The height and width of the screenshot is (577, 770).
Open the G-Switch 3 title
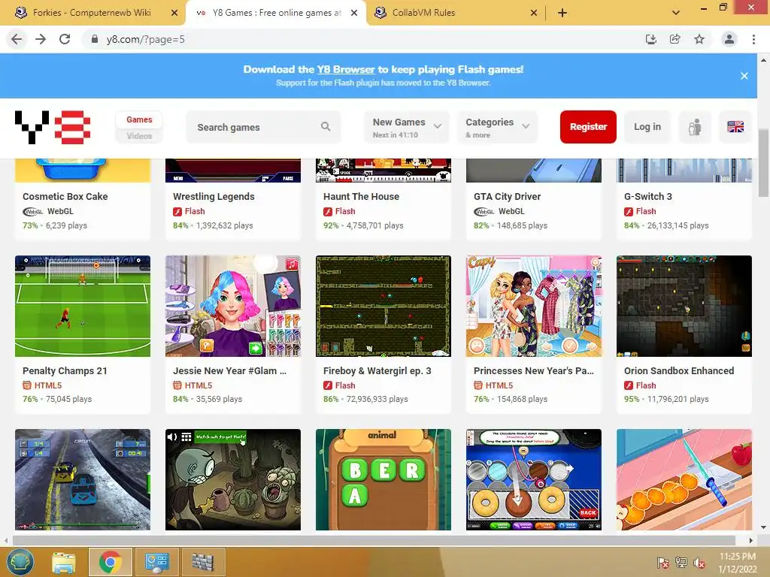(x=647, y=196)
